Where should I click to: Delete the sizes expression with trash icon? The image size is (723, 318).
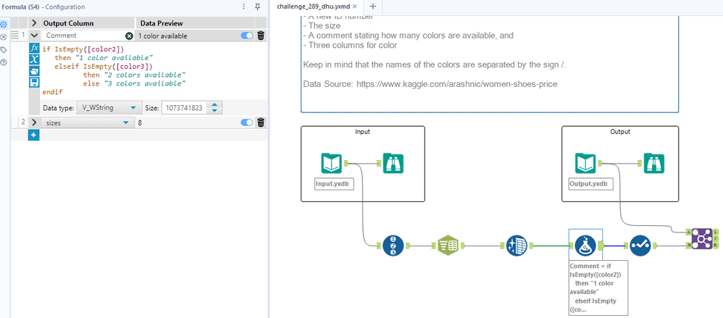pyautogui.click(x=261, y=122)
